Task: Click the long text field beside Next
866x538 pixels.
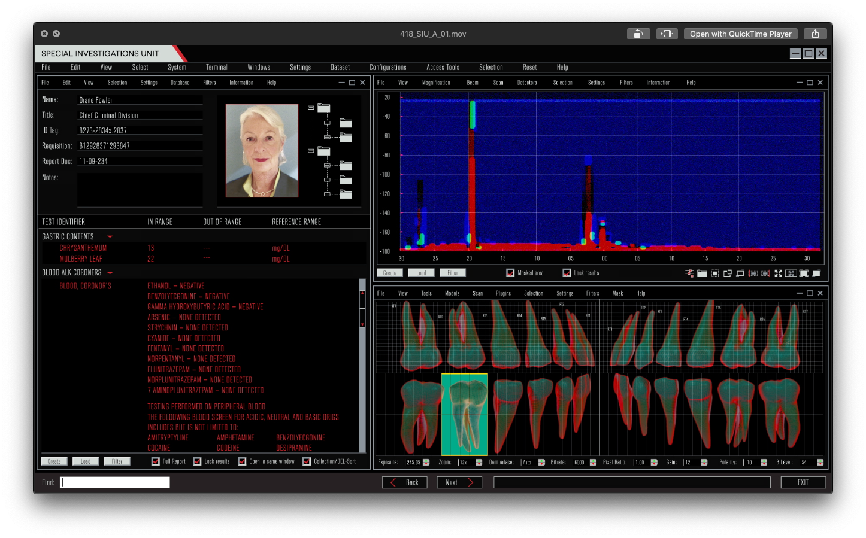Action: (632, 482)
